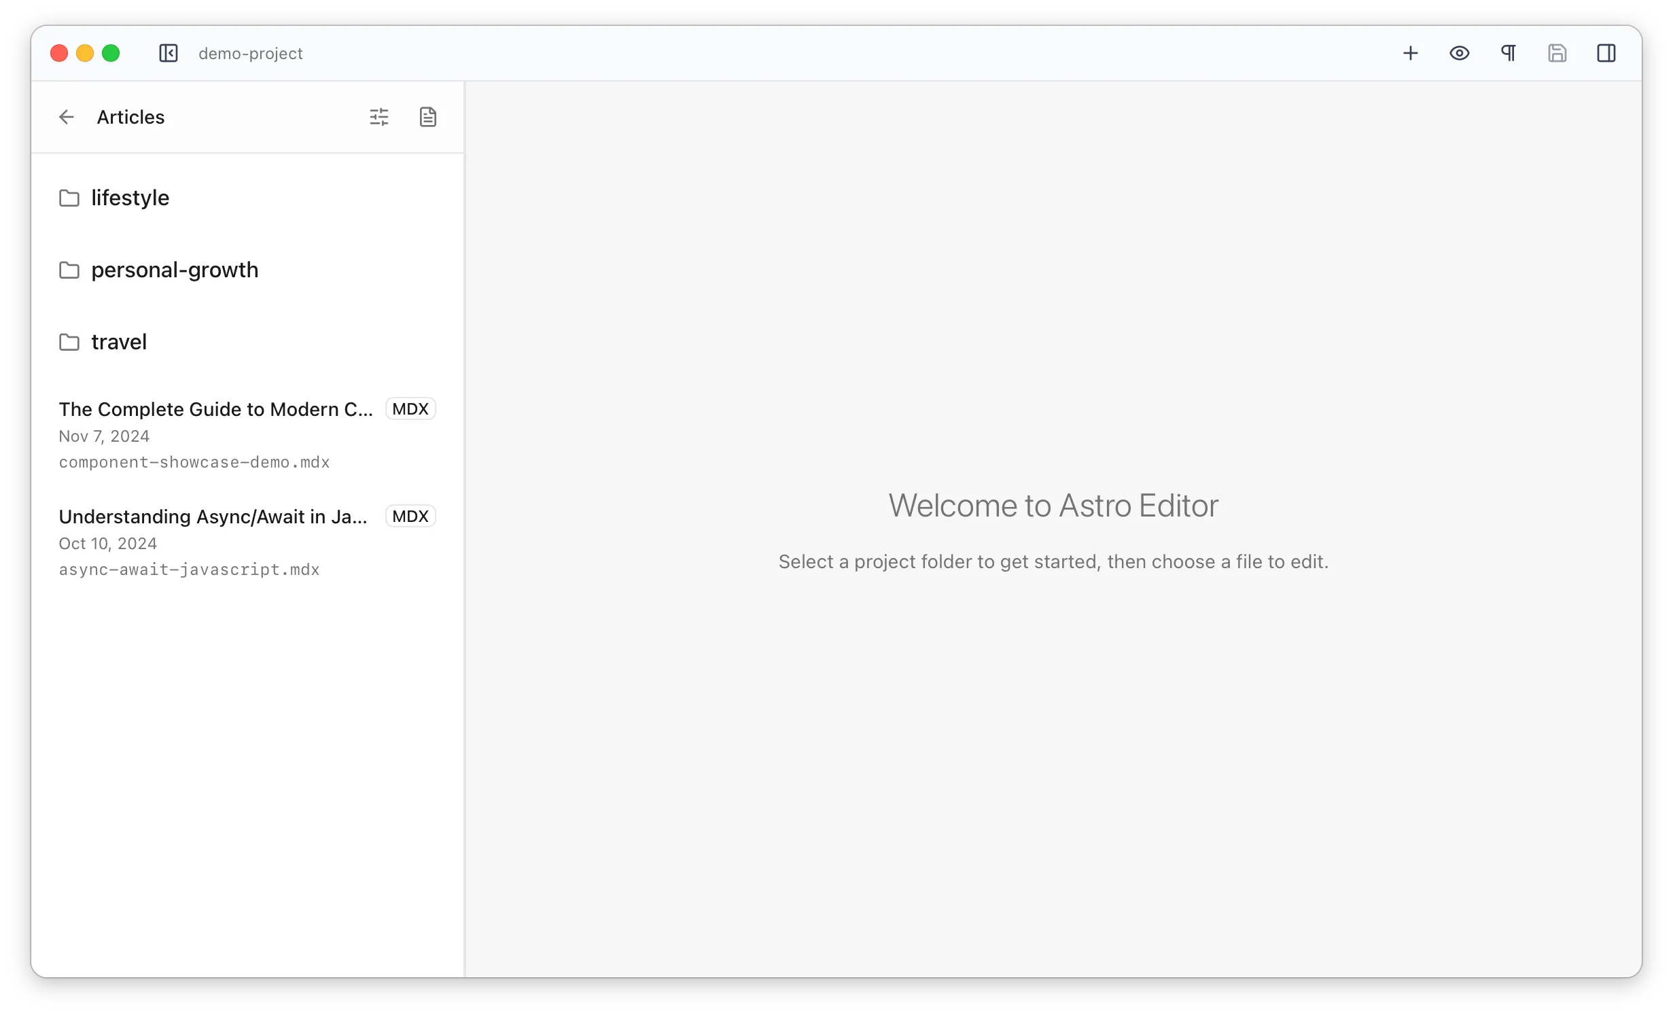The width and height of the screenshot is (1673, 1014).
Task: Toggle the right sidebar panel icon
Action: tap(1606, 53)
